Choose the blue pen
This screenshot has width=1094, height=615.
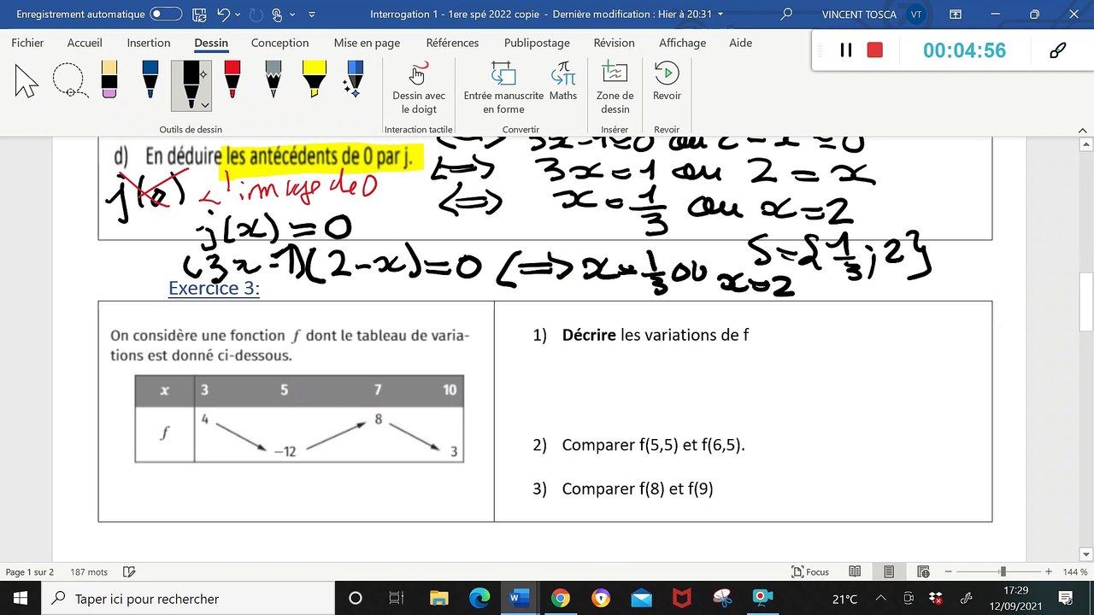pos(150,79)
